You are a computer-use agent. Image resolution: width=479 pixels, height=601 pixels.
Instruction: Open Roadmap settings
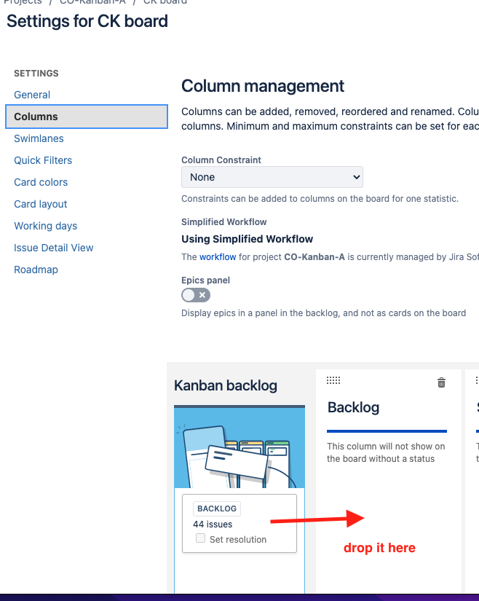(36, 270)
